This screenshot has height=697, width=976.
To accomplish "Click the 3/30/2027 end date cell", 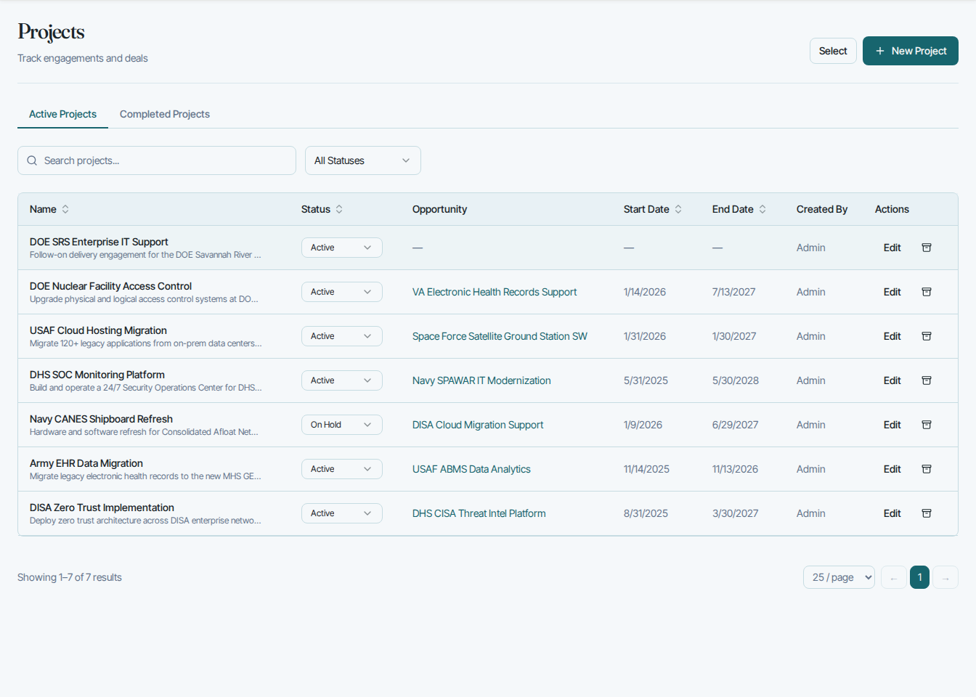I will click(x=736, y=513).
